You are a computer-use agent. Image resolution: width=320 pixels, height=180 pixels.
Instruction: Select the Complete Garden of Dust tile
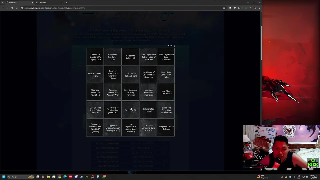tap(113, 57)
